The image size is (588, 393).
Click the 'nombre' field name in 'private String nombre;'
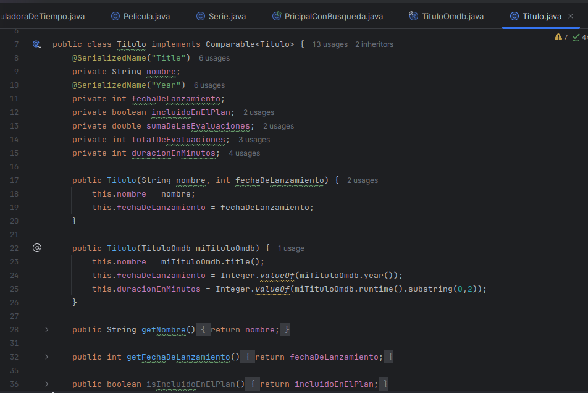pyautogui.click(x=161, y=72)
